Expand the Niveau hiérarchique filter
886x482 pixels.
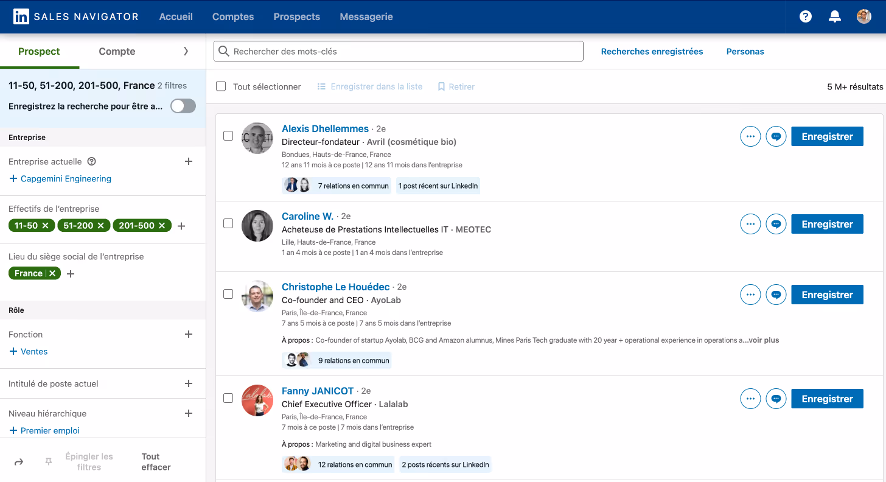pyautogui.click(x=189, y=413)
